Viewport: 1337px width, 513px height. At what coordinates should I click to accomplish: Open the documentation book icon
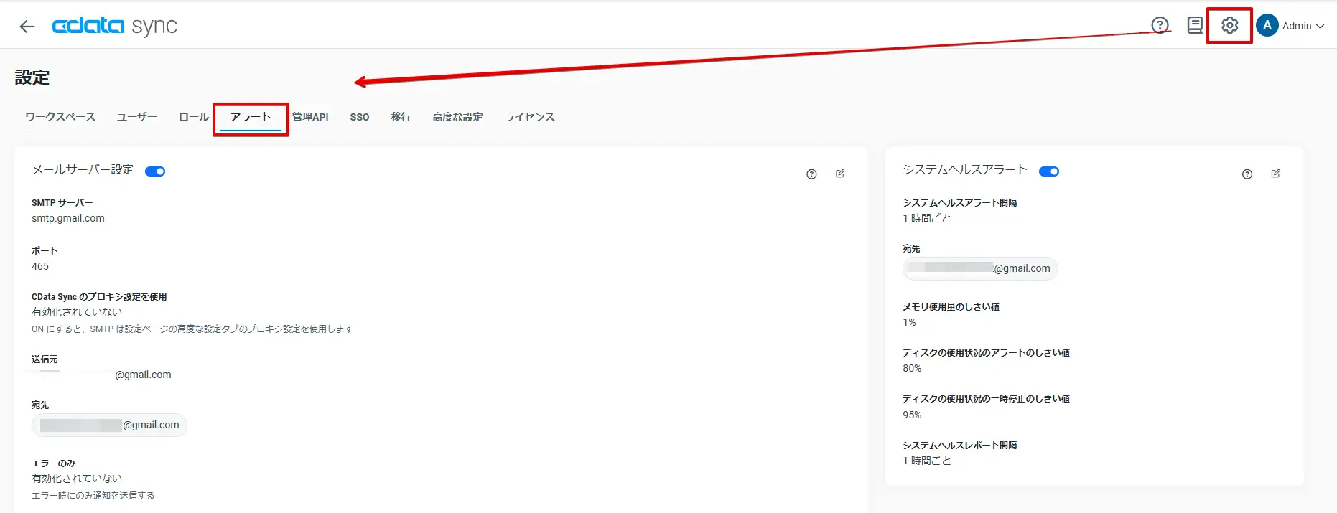point(1195,26)
